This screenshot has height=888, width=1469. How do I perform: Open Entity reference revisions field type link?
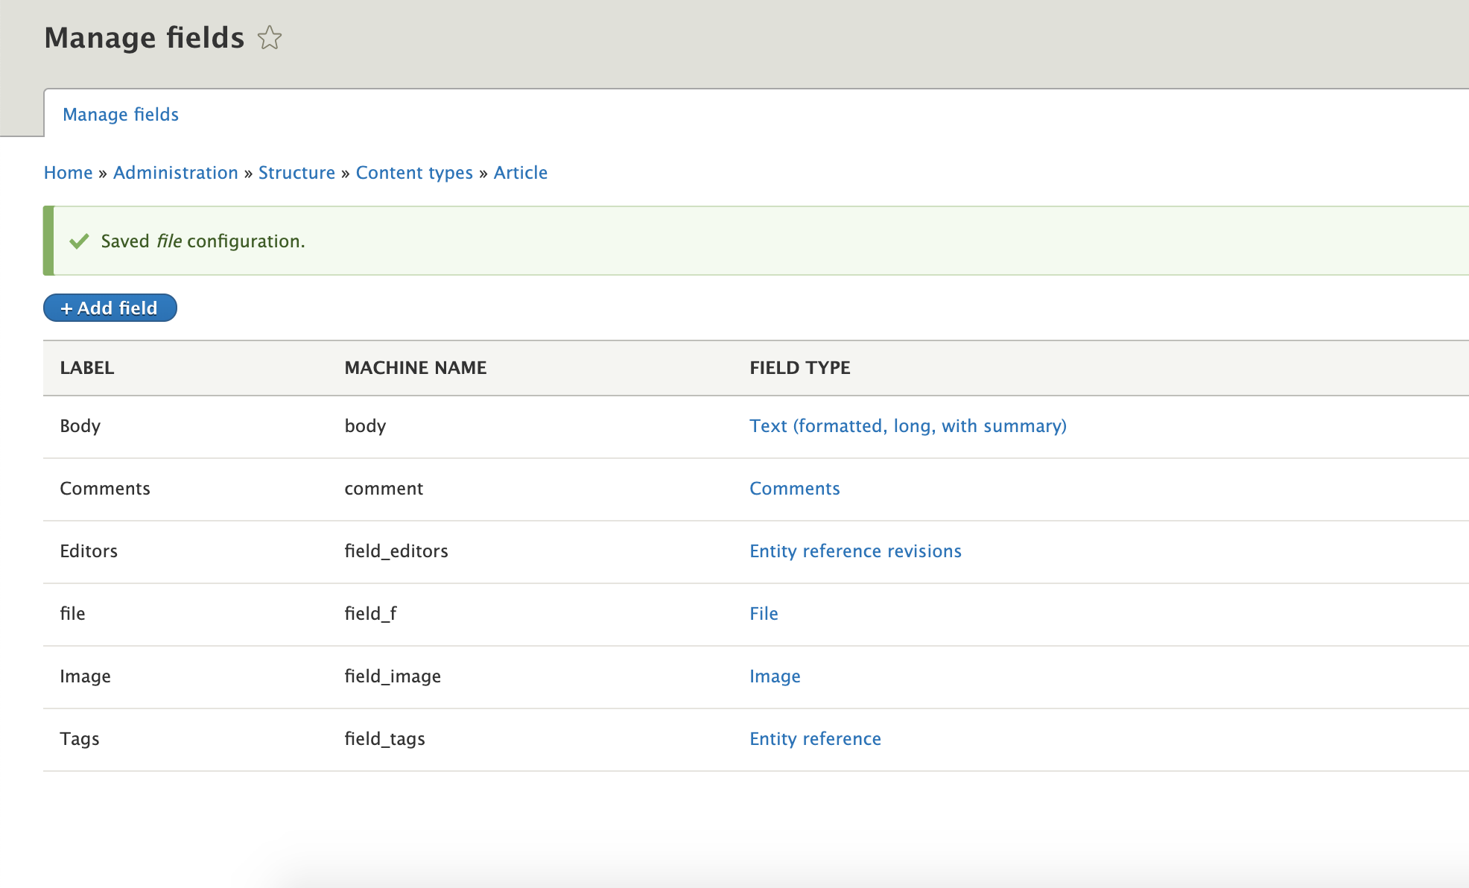(855, 551)
